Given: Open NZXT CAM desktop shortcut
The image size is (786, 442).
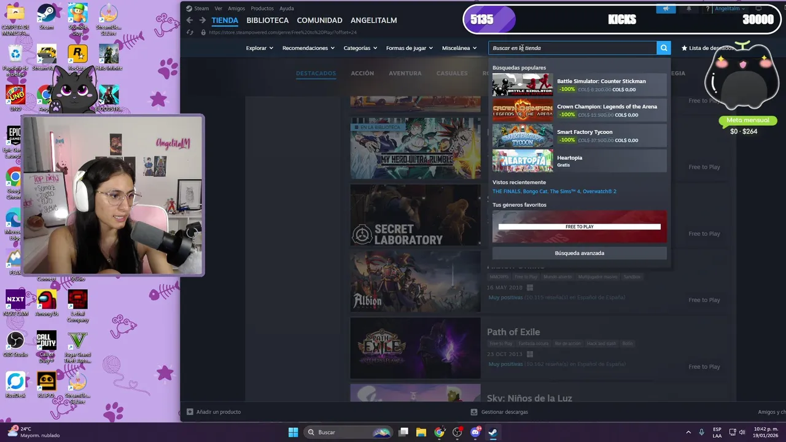Looking at the screenshot, I should point(15,303).
